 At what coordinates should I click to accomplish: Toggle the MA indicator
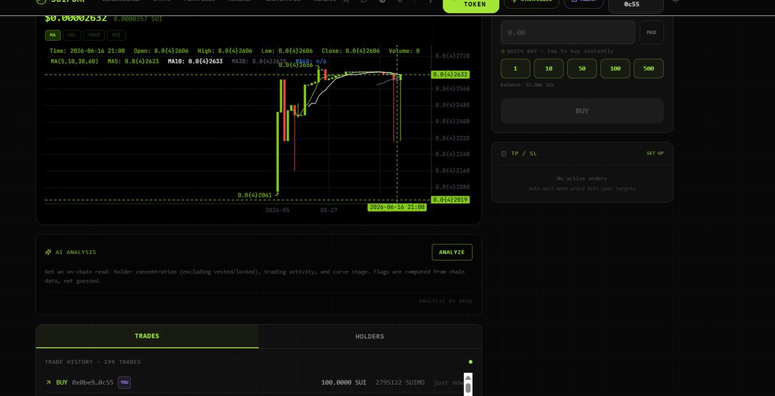53,35
